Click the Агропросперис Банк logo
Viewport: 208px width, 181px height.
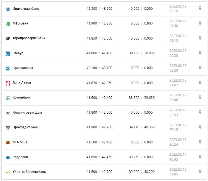8,38
